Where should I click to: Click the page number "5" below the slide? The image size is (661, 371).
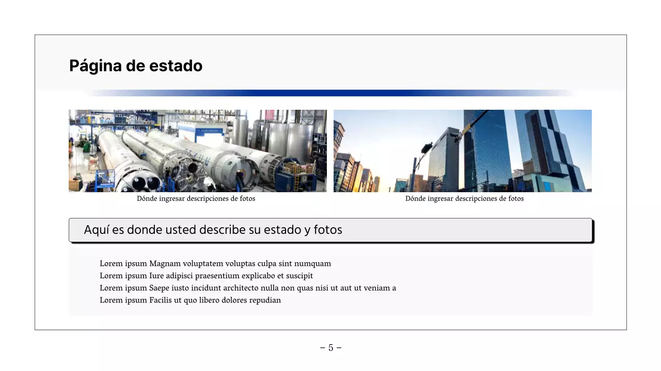[x=330, y=347]
